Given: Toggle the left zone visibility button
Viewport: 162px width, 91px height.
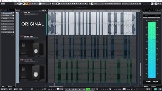Looking at the screenshot, I should pyautogui.click(x=152, y=4).
